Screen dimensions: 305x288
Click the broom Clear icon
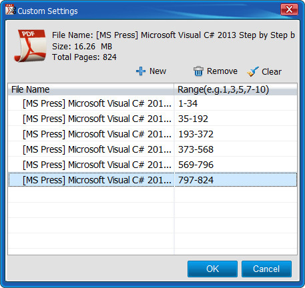tap(253, 71)
